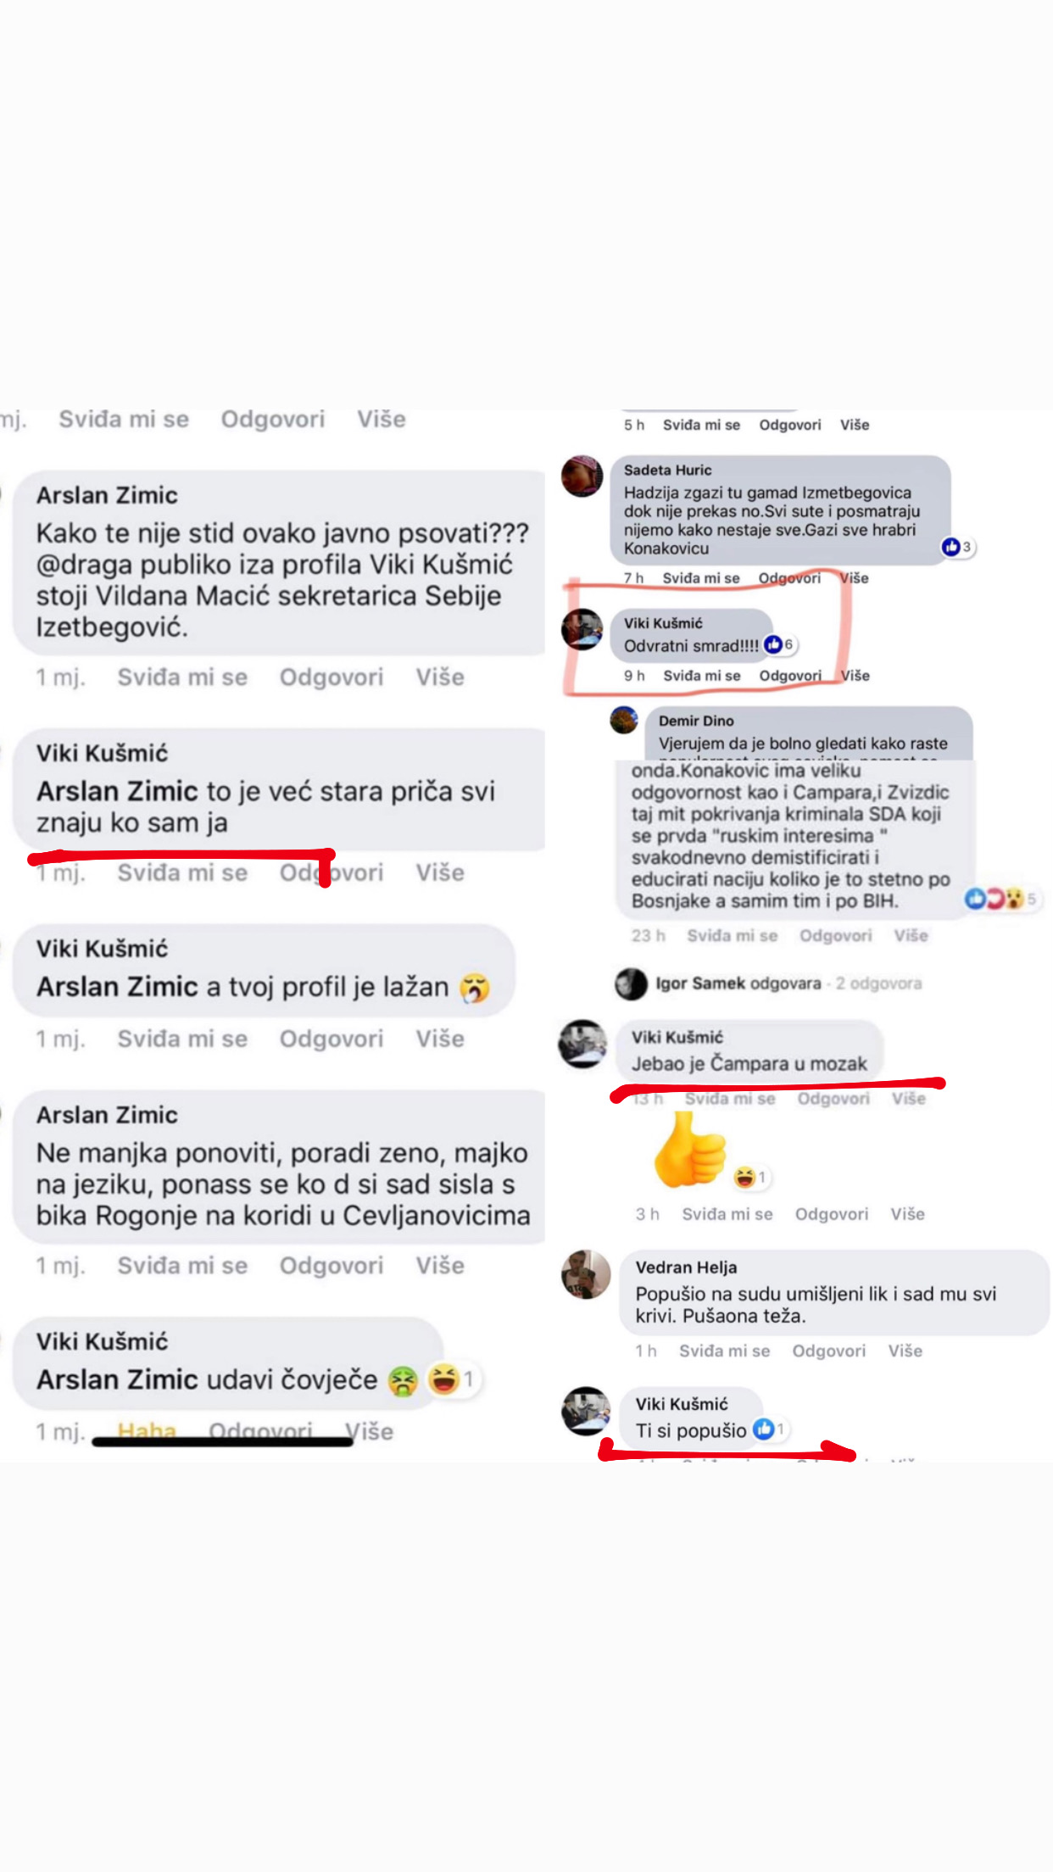The image size is (1053, 1872).
Task: Open haha reaction on 'udavi čovječe' comment
Action: click(451, 1379)
